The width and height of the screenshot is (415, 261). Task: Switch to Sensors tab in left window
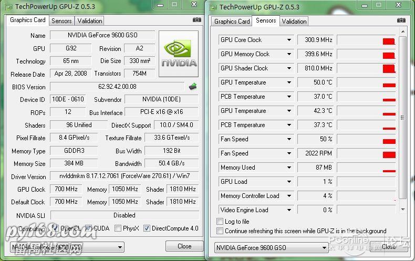click(x=61, y=21)
